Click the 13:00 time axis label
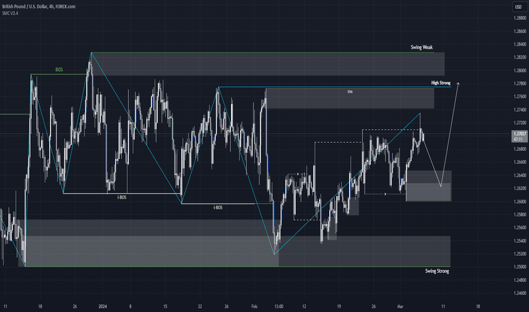529x312 pixels. pyautogui.click(x=279, y=306)
